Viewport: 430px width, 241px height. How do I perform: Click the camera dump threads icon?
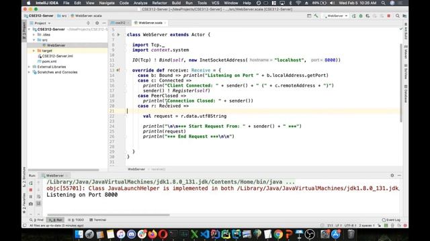tap(31, 204)
